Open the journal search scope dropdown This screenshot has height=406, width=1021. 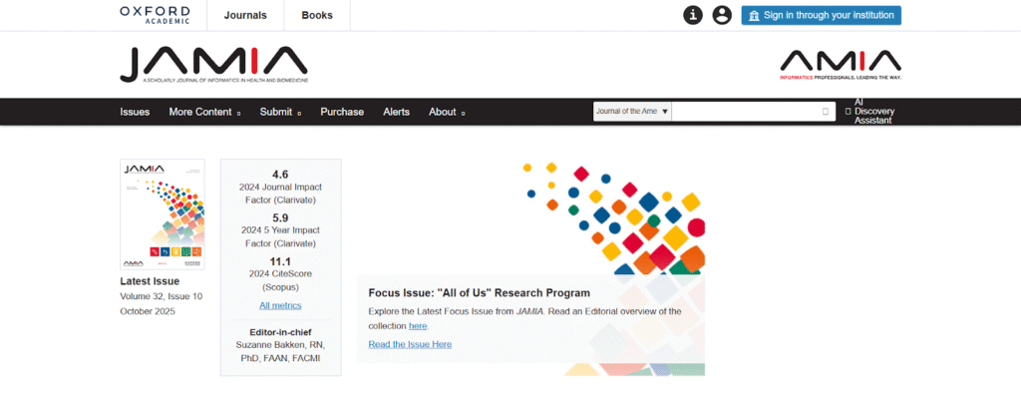[632, 112]
